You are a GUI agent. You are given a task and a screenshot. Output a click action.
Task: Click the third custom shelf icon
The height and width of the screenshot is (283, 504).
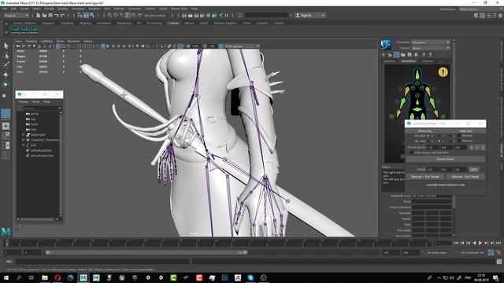click(x=34, y=30)
